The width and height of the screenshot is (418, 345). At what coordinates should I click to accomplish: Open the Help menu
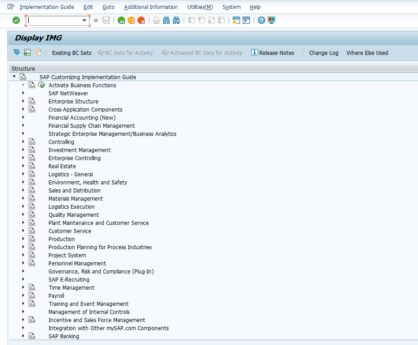click(x=255, y=7)
